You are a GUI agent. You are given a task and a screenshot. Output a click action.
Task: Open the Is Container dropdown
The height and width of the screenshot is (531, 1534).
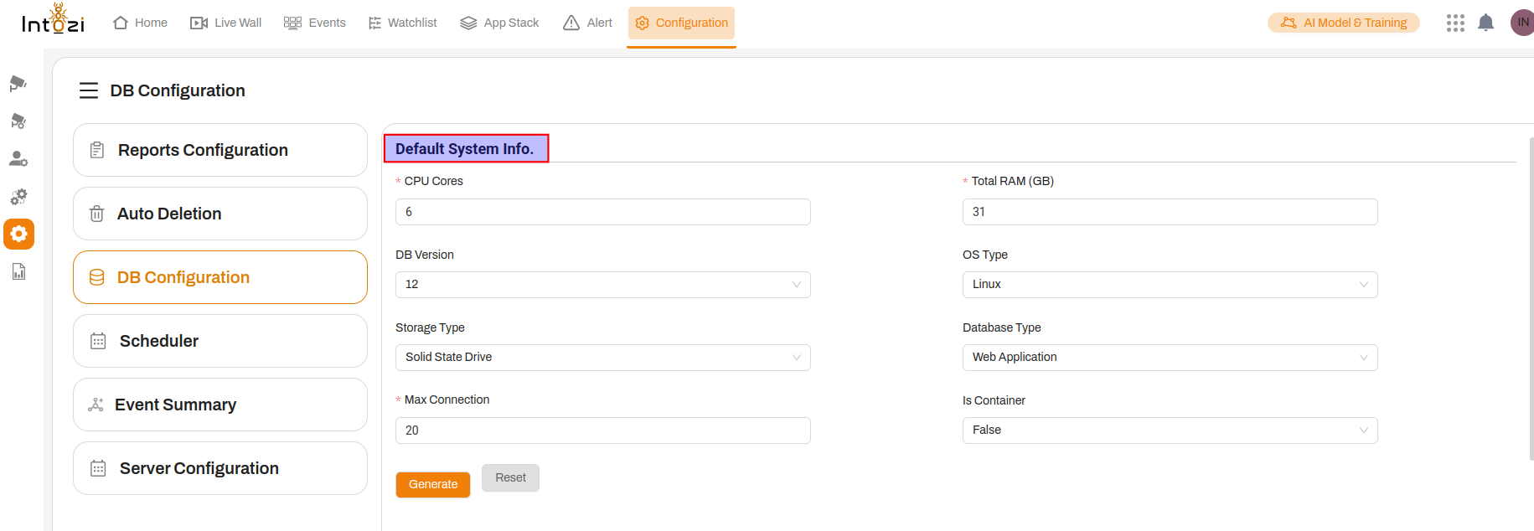[x=1170, y=430]
